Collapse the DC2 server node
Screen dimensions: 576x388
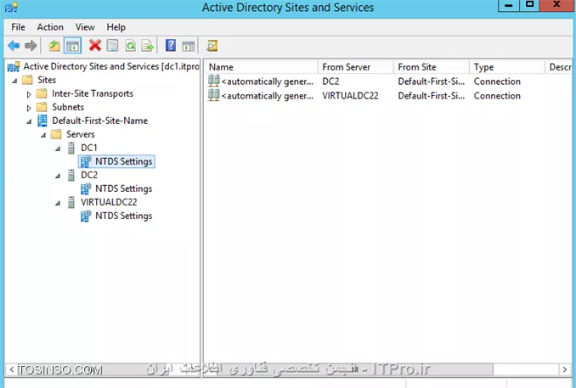click(58, 176)
